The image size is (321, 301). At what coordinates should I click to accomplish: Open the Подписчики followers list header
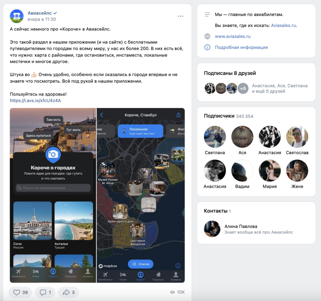(x=219, y=116)
